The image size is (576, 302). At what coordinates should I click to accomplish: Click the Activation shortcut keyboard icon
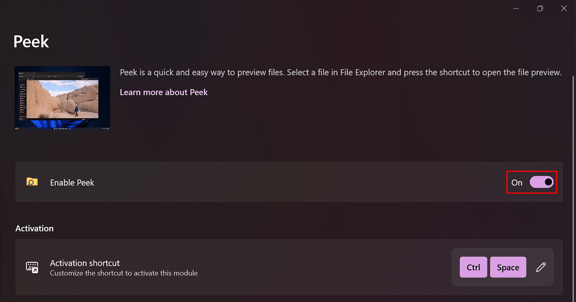[32, 267]
